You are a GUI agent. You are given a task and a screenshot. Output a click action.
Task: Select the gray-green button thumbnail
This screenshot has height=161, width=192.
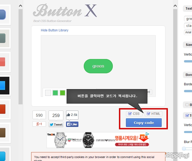(x=3, y=38)
